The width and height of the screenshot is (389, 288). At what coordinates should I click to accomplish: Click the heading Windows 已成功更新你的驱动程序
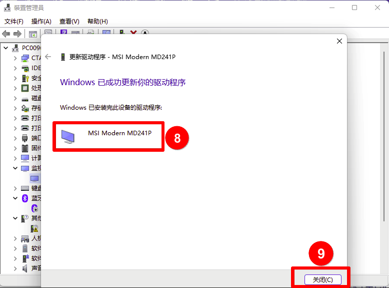[123, 82]
